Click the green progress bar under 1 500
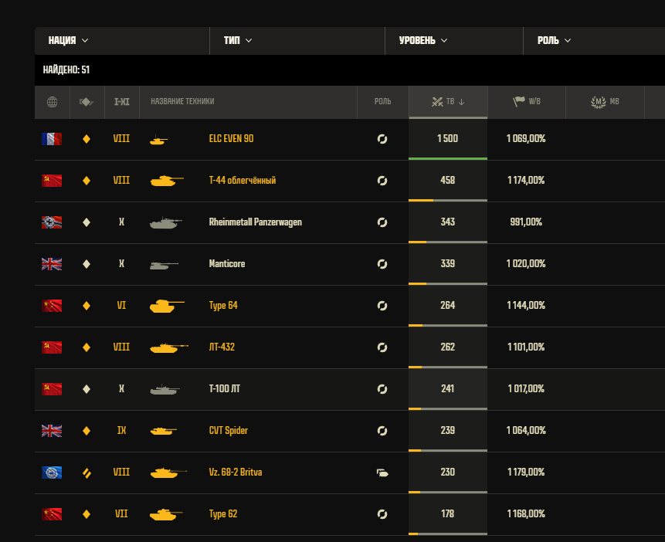This screenshot has height=542, width=665. coord(448,158)
